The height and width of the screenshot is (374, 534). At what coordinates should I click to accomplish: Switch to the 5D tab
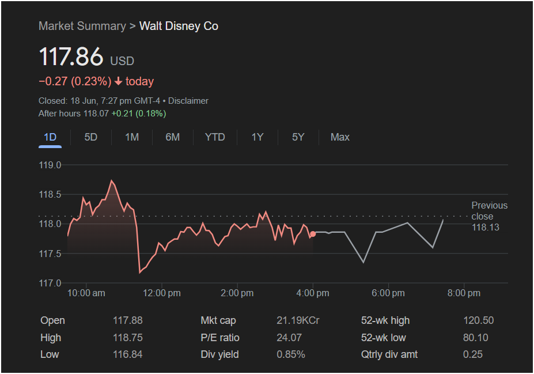pyautogui.click(x=91, y=137)
